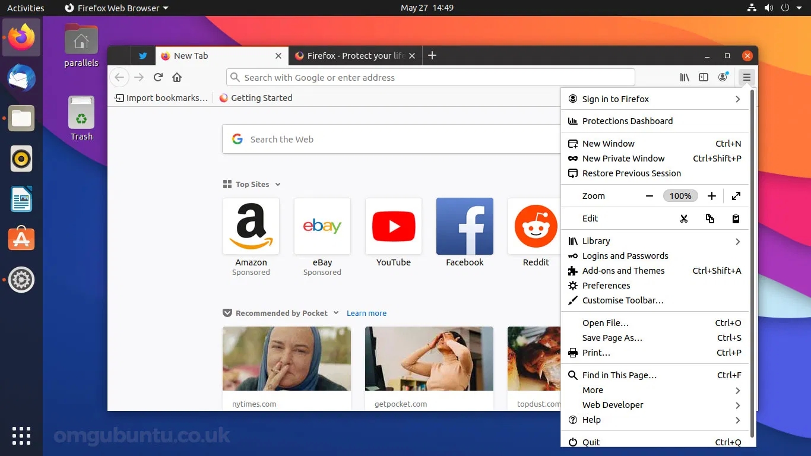Viewport: 811px width, 456px height.
Task: Toggle the sidebar toolbar icon
Action: tap(704, 77)
